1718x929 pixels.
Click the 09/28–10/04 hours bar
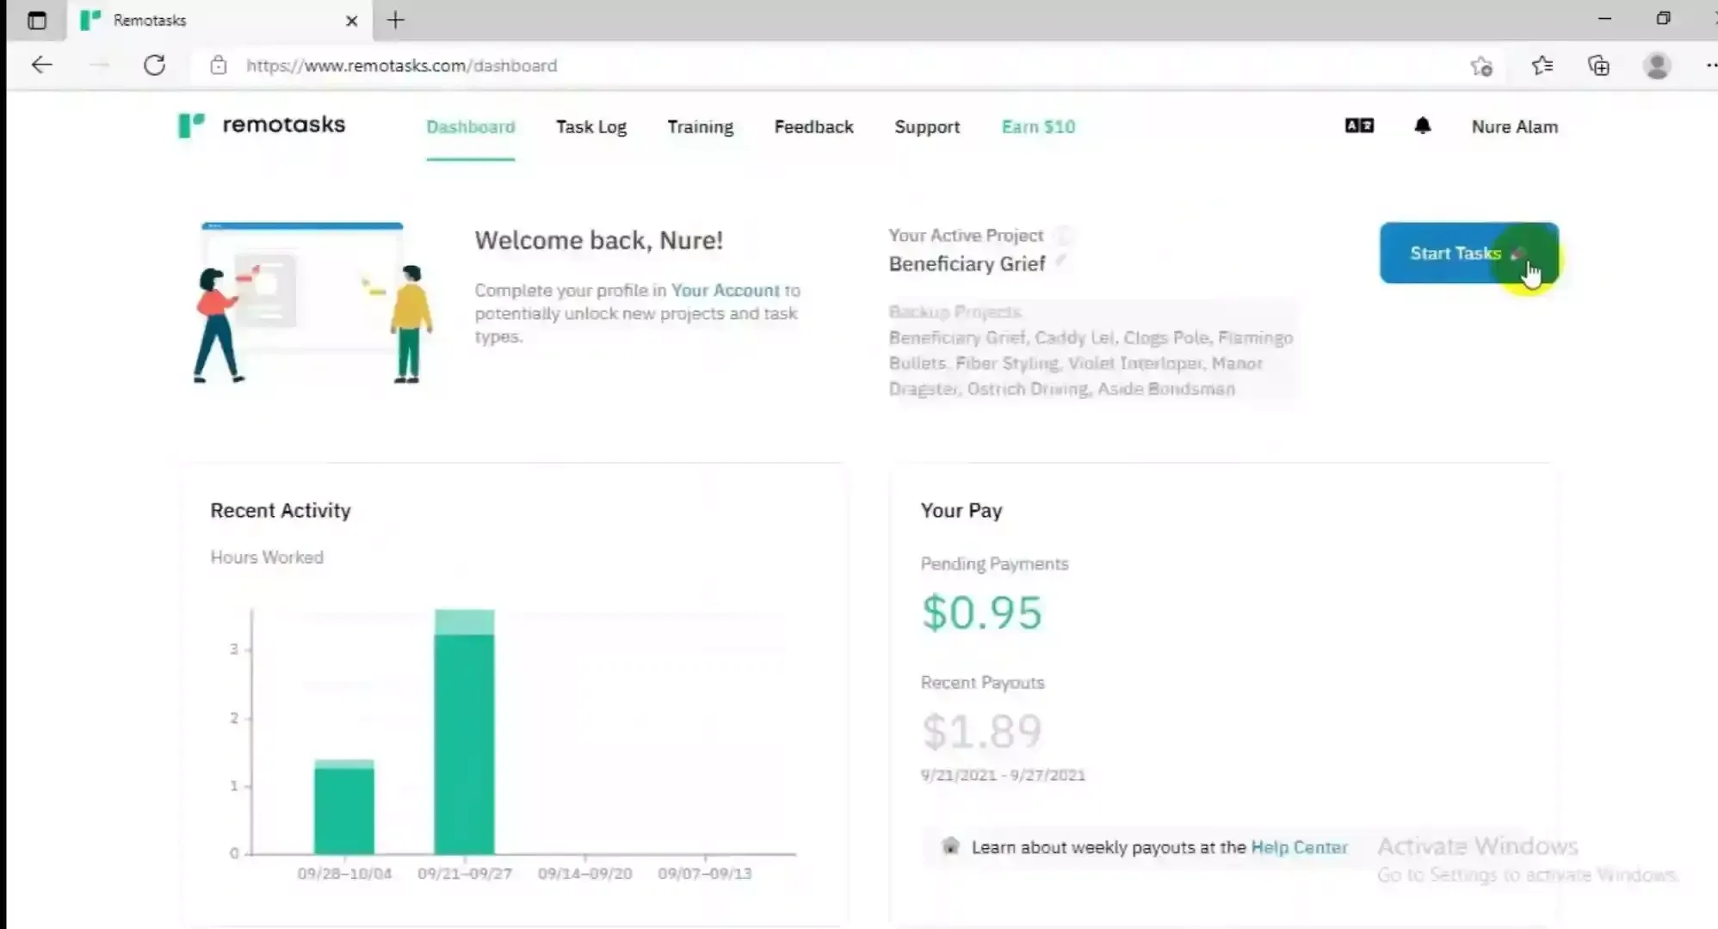(344, 807)
